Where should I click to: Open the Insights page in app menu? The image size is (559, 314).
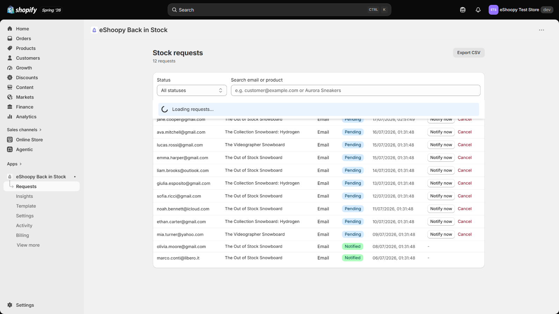point(24,196)
